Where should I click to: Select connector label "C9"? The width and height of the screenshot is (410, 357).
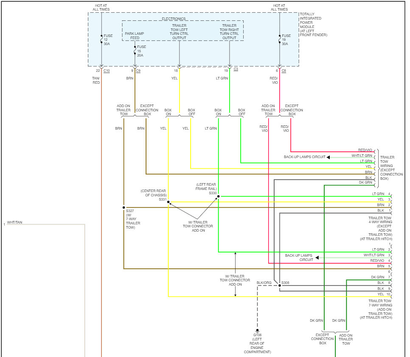[x=138, y=71]
